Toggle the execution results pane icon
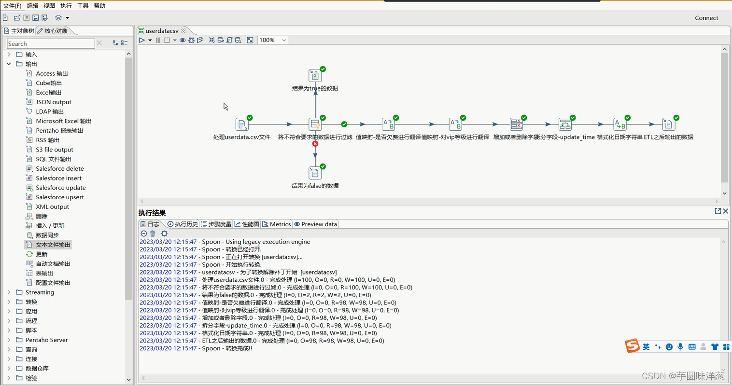The height and width of the screenshot is (385, 732). point(250,40)
